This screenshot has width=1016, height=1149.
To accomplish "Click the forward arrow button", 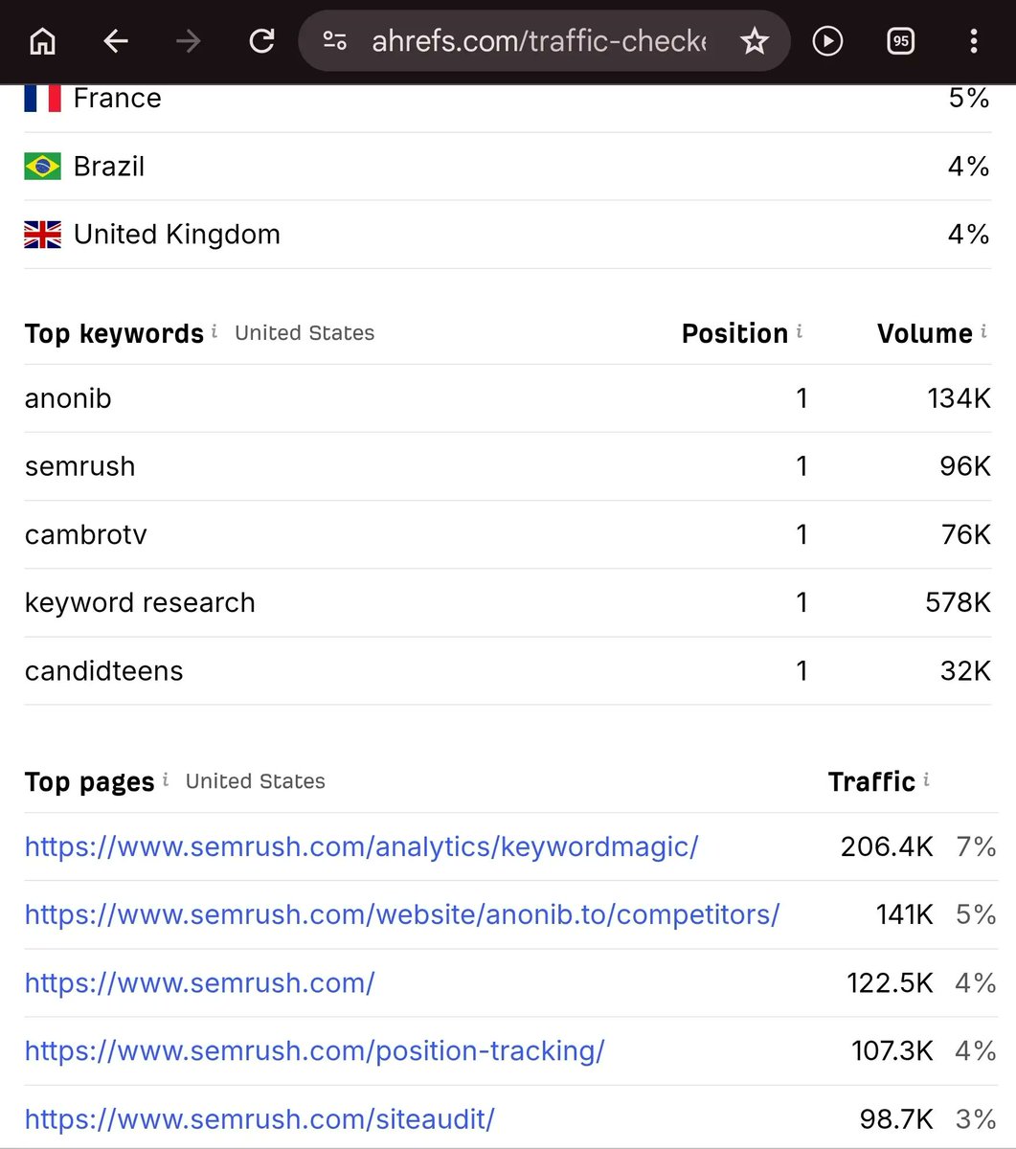I will pyautogui.click(x=189, y=41).
